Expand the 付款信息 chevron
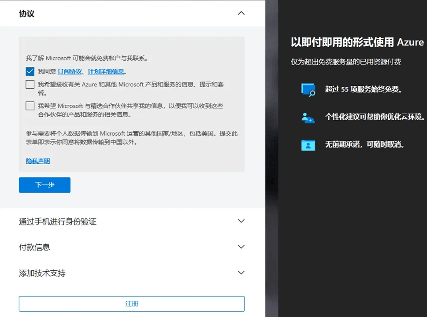The image size is (427, 317). pos(241,247)
